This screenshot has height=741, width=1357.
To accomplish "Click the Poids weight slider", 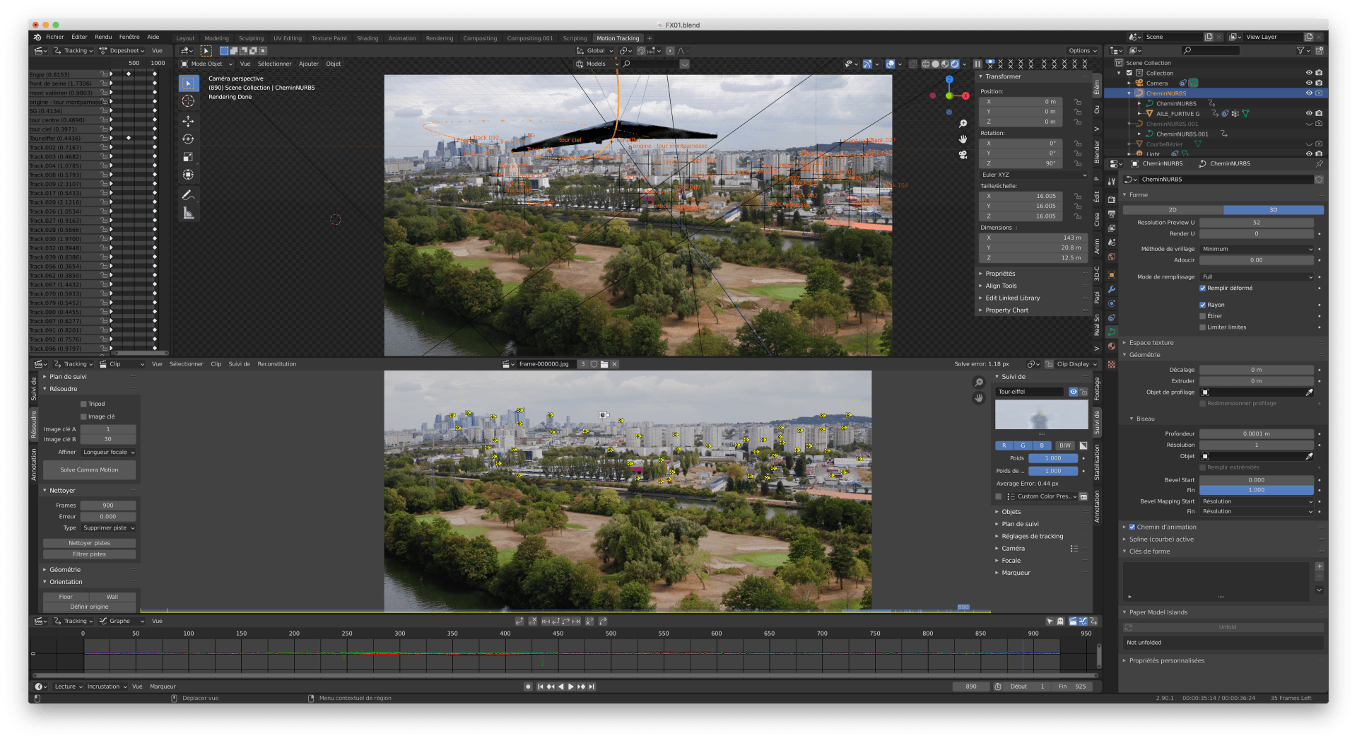I will point(1052,458).
